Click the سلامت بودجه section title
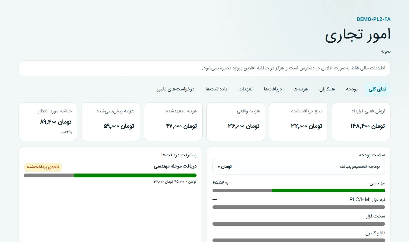The height and width of the screenshot is (242, 409). [x=372, y=155]
